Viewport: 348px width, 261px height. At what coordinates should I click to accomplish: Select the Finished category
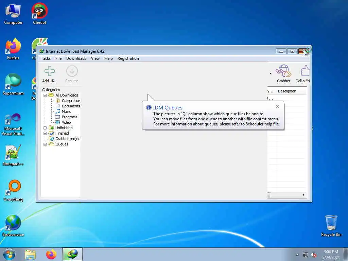coord(62,133)
